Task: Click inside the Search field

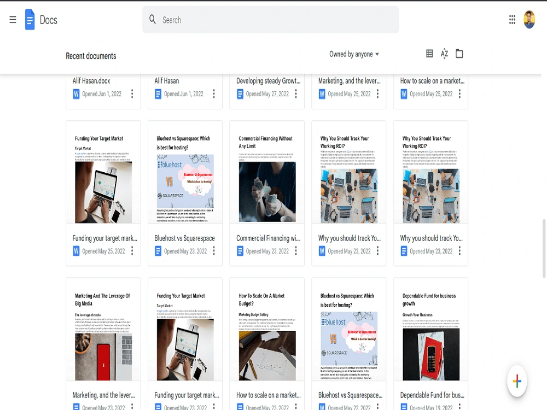Action: coord(270,20)
